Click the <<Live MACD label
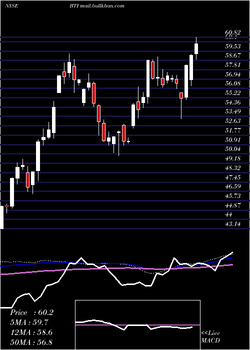The width and height of the screenshot is (250, 350). pos(210,336)
